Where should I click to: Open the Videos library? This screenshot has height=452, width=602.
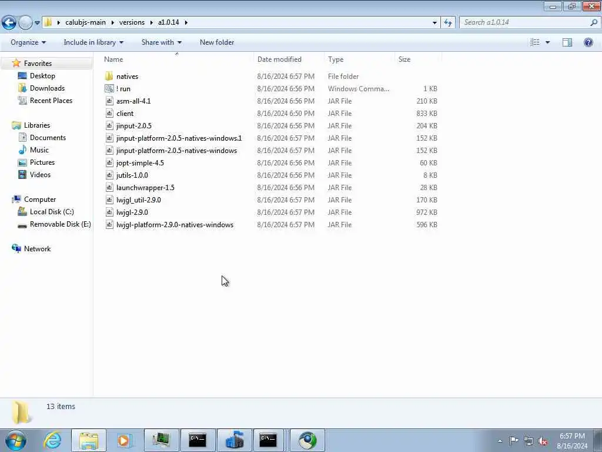point(41,174)
